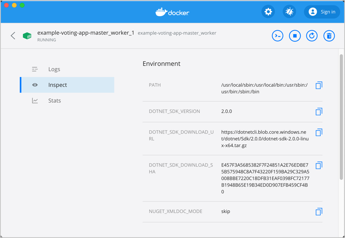Copy the PATH environment value
Screen dimensions: 345x238
319,85
